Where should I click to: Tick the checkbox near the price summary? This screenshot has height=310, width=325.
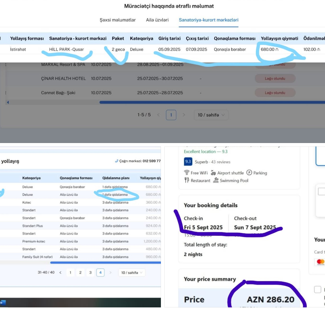(317, 289)
